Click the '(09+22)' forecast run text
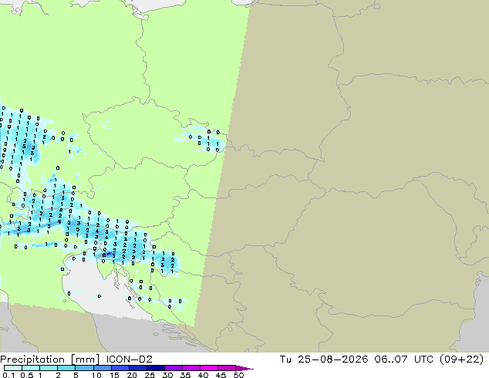 point(462,359)
